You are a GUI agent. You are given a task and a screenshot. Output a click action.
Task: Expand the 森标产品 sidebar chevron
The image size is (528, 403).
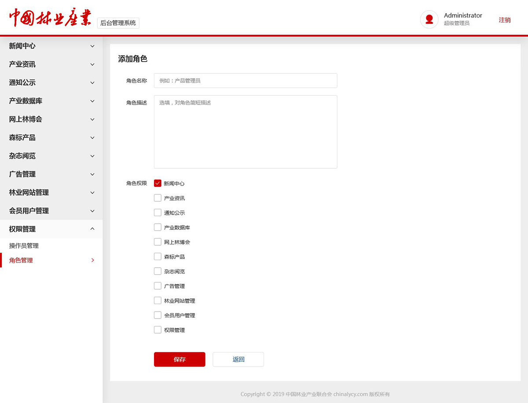tap(92, 138)
